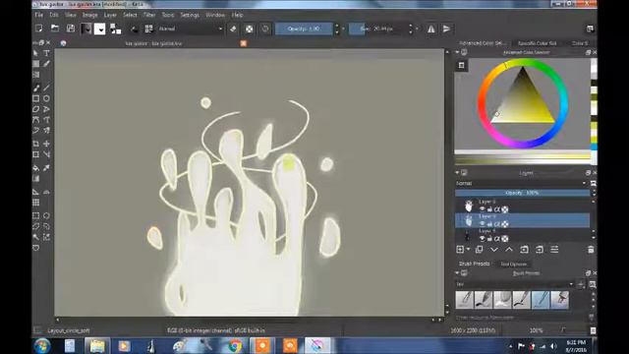The height and width of the screenshot is (354, 629).
Task: Pick the highlighted blue brush preset thumbnail
Action: [541, 300]
